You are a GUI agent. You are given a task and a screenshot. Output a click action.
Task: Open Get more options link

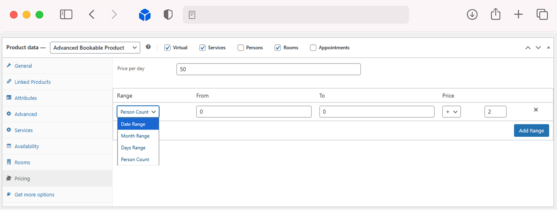(x=34, y=195)
